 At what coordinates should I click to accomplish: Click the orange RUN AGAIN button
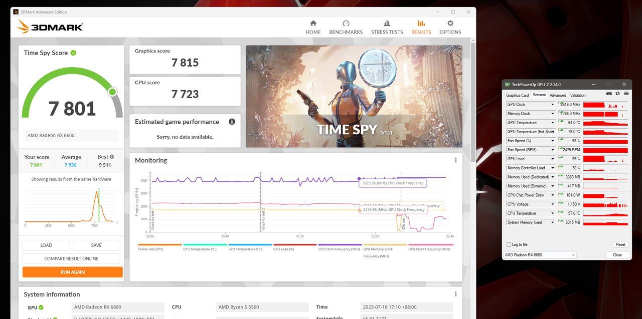tap(72, 272)
